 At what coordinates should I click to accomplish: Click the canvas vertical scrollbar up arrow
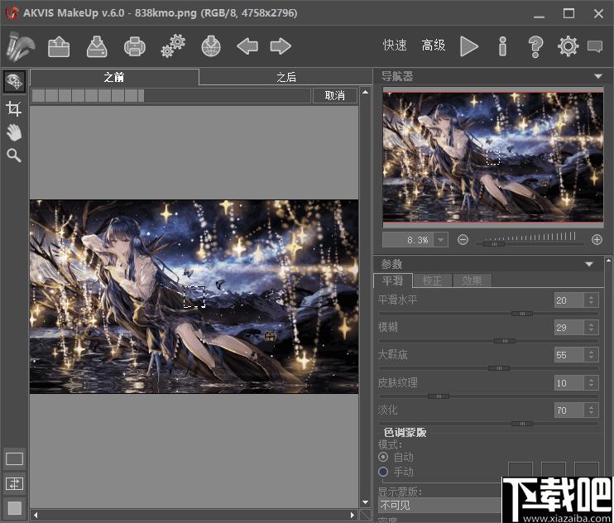[365, 92]
